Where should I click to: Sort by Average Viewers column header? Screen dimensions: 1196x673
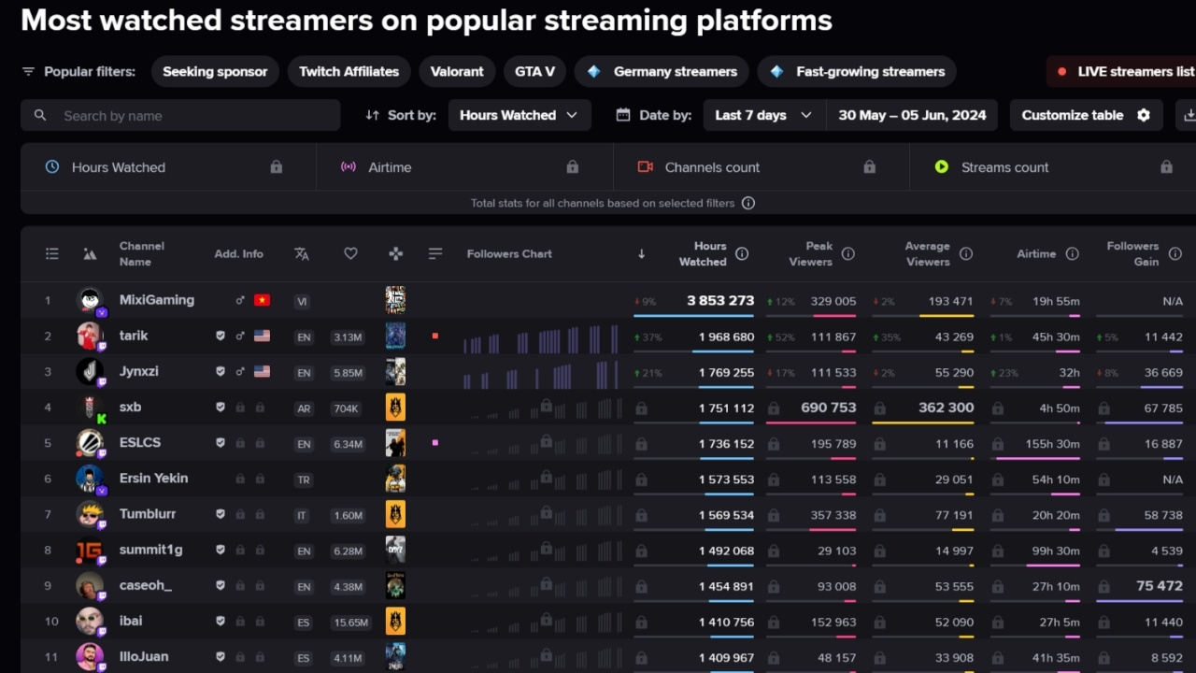pyautogui.click(x=927, y=253)
